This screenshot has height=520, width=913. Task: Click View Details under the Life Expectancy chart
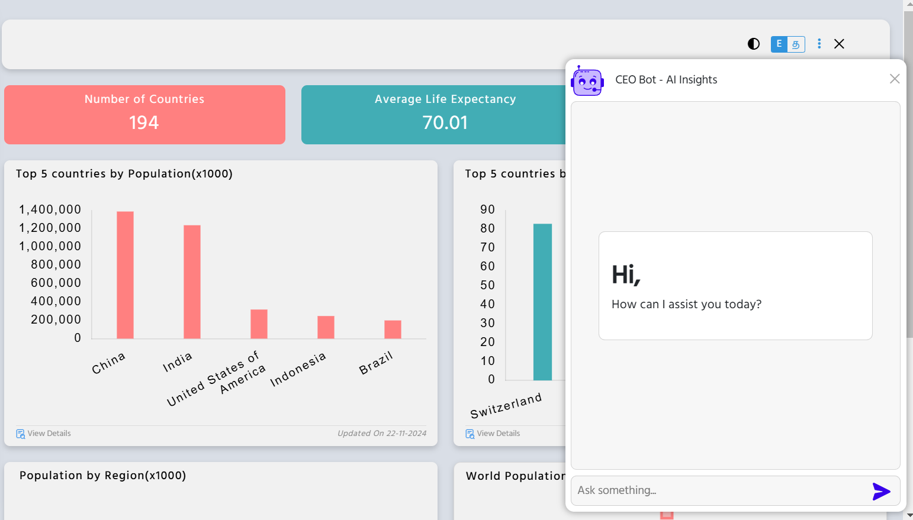(x=499, y=433)
